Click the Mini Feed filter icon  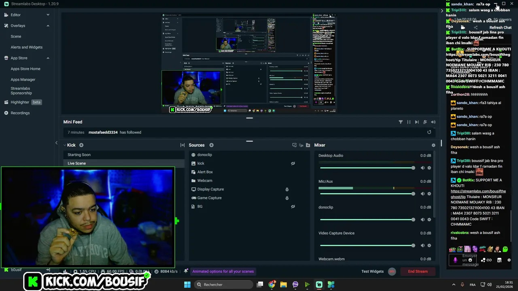[x=401, y=122]
